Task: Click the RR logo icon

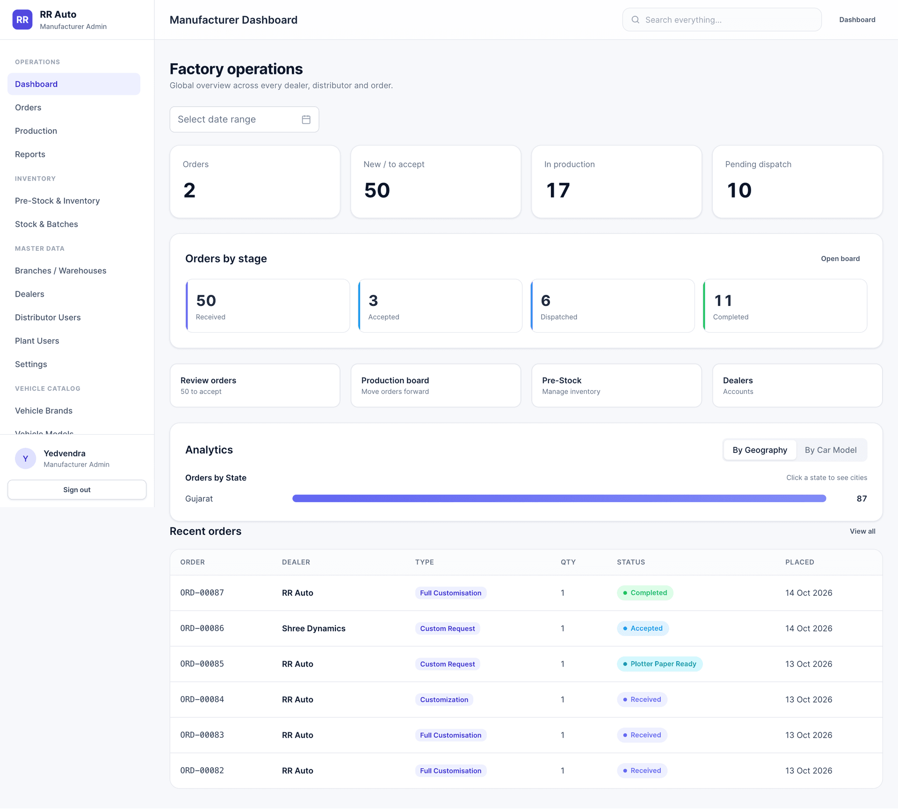Action: 22,20
